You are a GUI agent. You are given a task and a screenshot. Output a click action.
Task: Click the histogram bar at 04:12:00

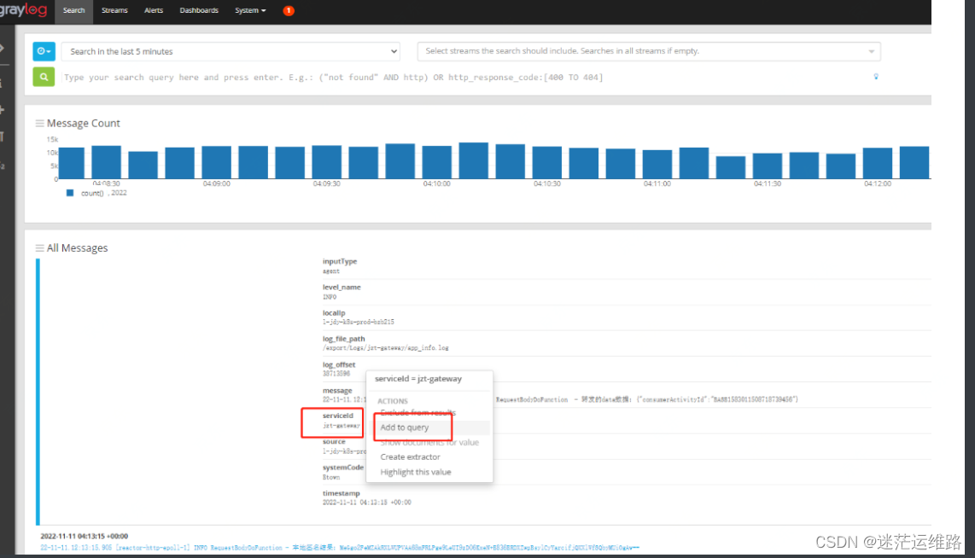coord(878,164)
